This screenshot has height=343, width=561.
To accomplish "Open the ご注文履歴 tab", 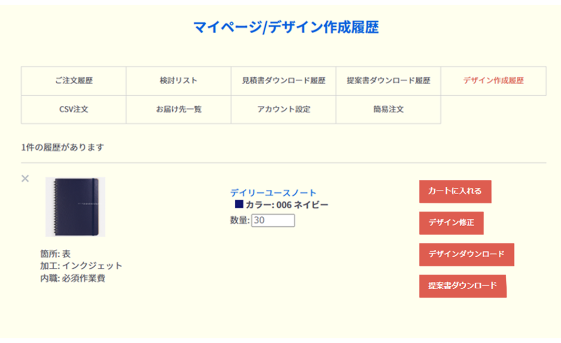I will (x=74, y=81).
